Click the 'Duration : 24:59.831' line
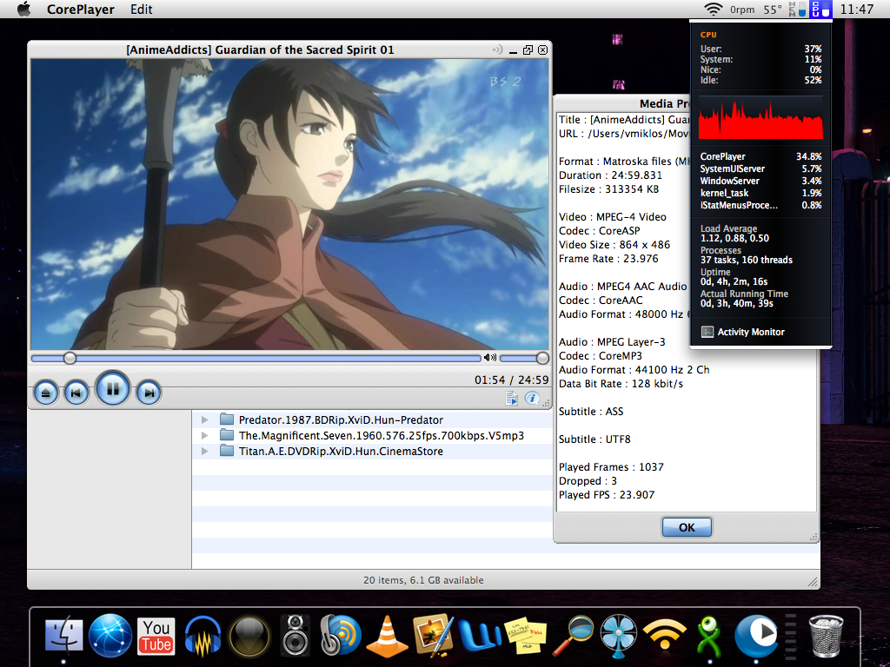Image resolution: width=890 pixels, height=667 pixels. 610,175
